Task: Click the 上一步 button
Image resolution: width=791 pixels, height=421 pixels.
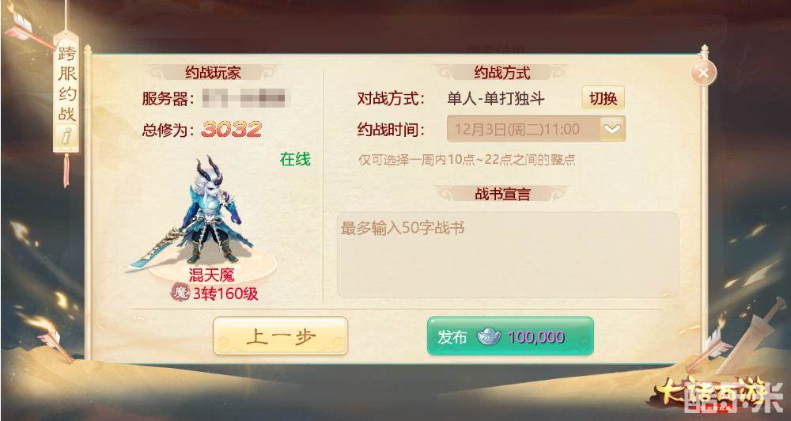Action: [280, 336]
